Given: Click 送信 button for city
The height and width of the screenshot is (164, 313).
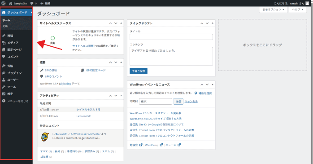Looking at the screenshot, I should 178,102.
